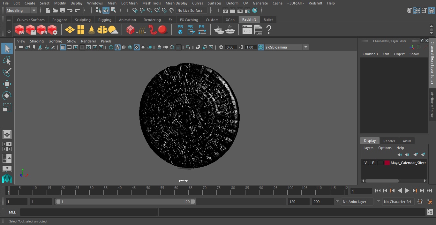Switch to the Rigging shelf tab
Image resolution: width=436 pixels, height=225 pixels.
(105, 20)
